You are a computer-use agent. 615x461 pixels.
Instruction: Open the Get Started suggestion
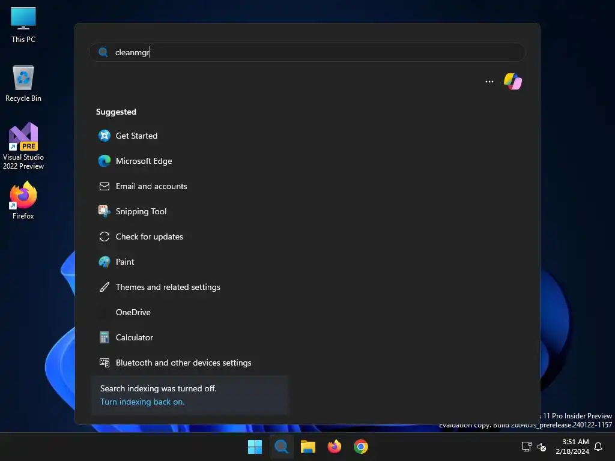pyautogui.click(x=136, y=136)
